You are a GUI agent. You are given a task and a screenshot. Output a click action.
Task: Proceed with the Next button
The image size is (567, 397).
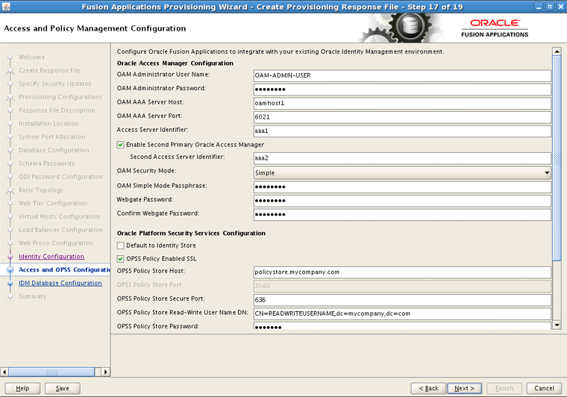click(x=464, y=388)
